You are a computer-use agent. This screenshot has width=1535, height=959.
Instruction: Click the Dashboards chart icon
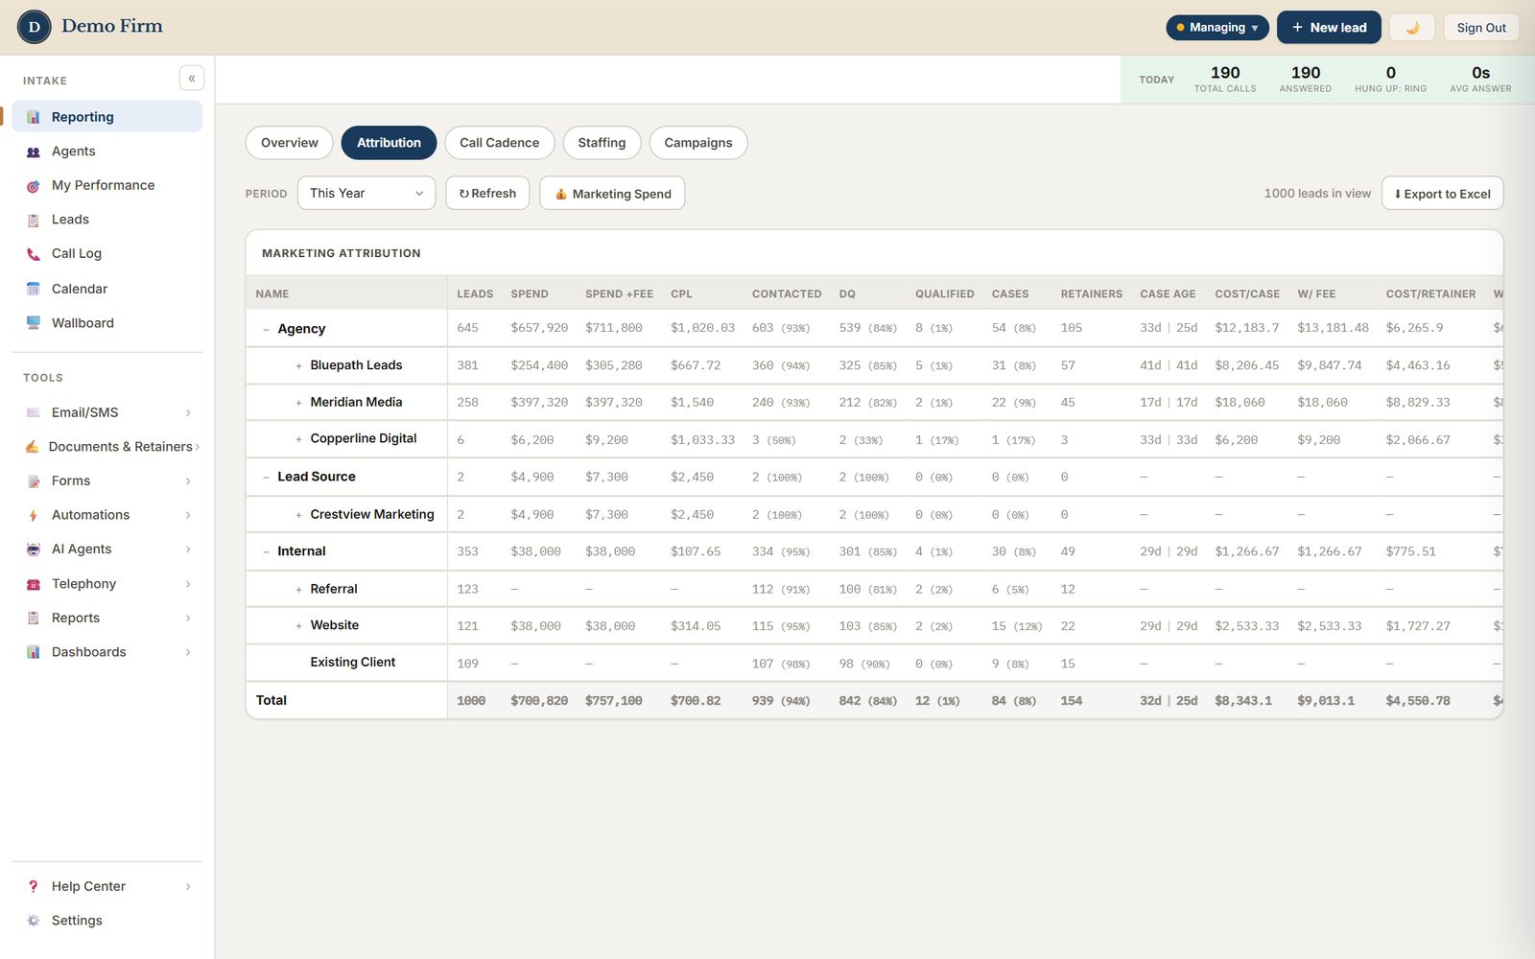[x=34, y=652]
